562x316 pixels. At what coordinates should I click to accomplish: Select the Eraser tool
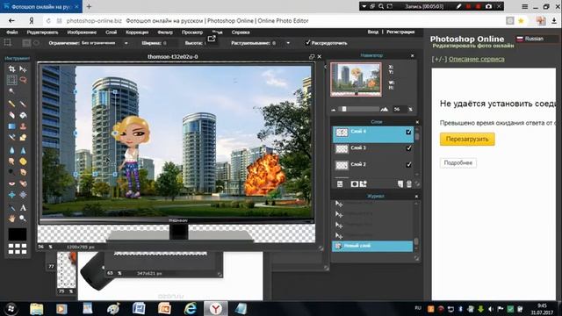pos(11,115)
